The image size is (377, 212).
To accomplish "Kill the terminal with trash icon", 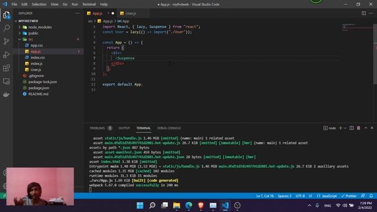I will pos(359,128).
